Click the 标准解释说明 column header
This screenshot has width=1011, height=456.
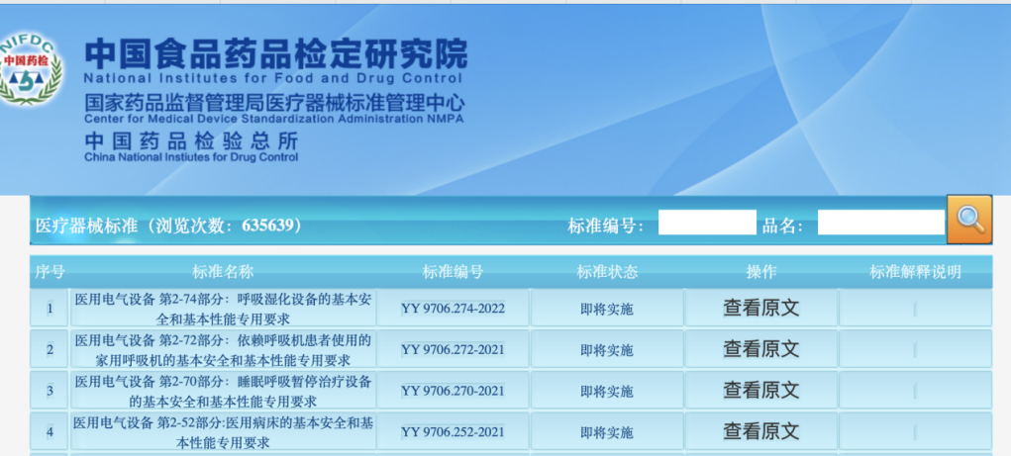coord(915,272)
